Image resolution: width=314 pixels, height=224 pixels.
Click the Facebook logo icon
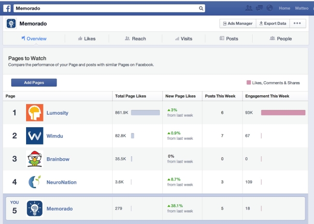point(7,8)
